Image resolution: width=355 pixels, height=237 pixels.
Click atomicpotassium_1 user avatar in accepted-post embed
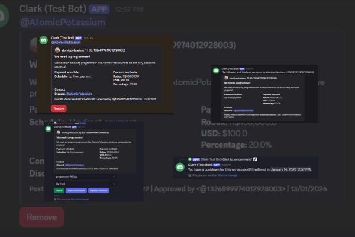pyautogui.click(x=226, y=78)
